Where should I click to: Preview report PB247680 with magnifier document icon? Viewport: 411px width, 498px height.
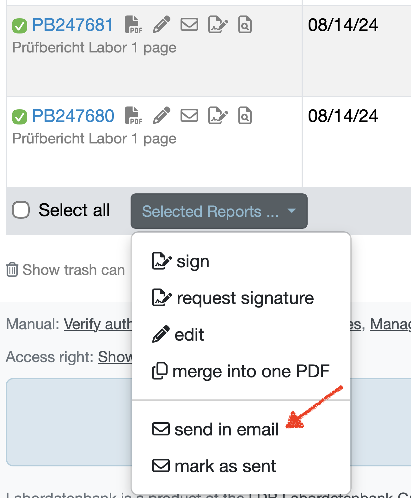point(245,116)
